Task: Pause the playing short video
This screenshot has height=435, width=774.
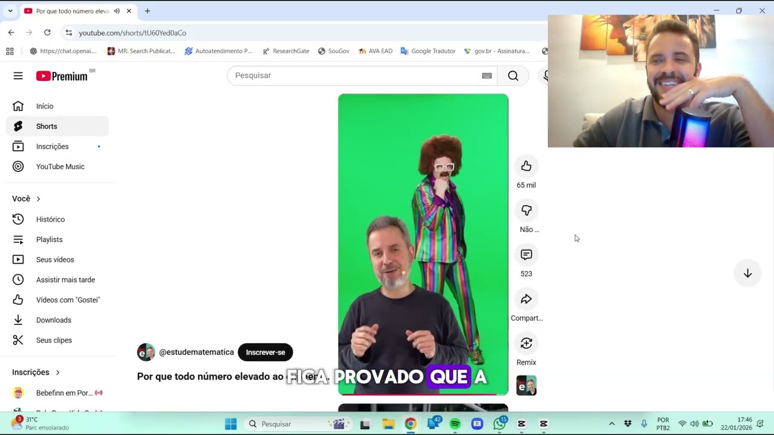Action: tap(423, 244)
